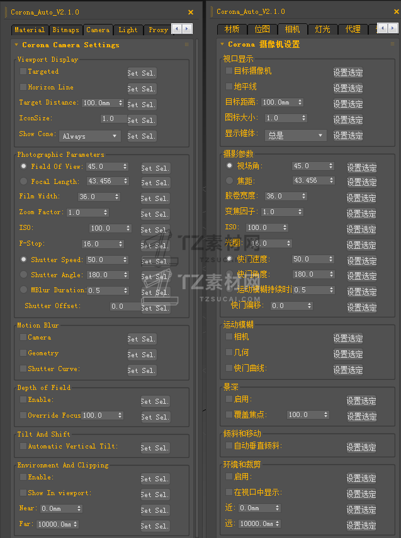Adjust the Zoom Factor spinner
The height and width of the screenshot is (538, 401).
pyautogui.click(x=106, y=212)
